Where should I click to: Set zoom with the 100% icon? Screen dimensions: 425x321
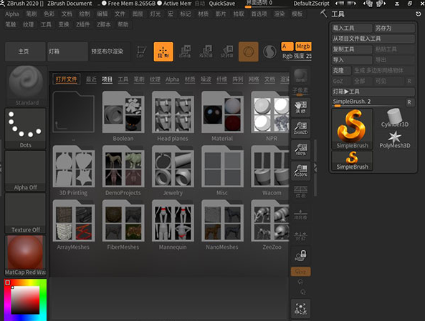[300, 149]
